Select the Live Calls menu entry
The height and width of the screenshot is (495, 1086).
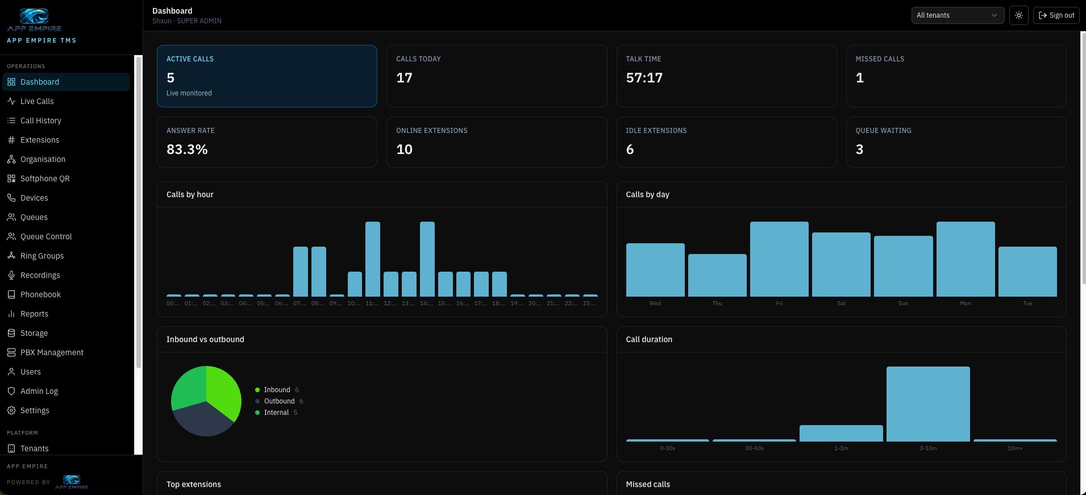66,101
